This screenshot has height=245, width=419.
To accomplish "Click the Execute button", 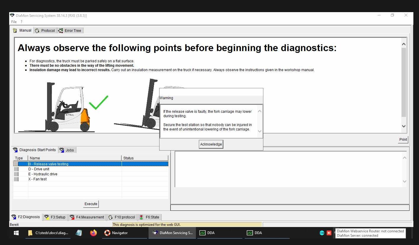I will click(x=91, y=204).
